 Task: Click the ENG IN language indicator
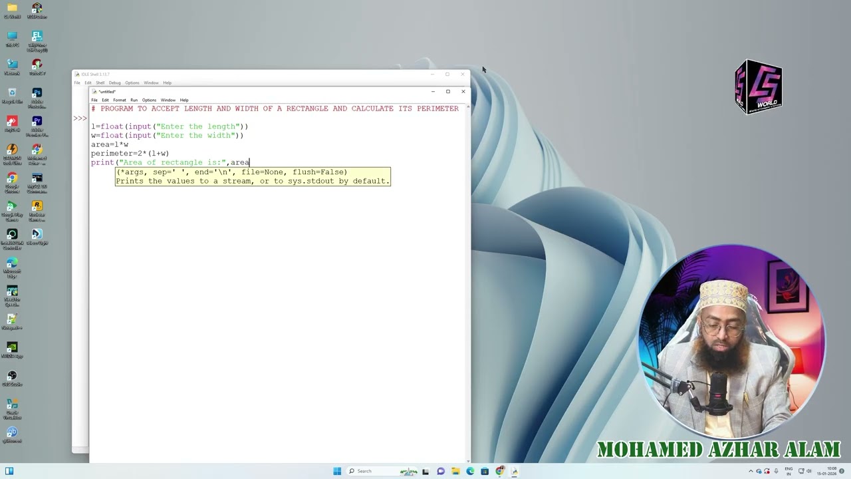tap(789, 471)
